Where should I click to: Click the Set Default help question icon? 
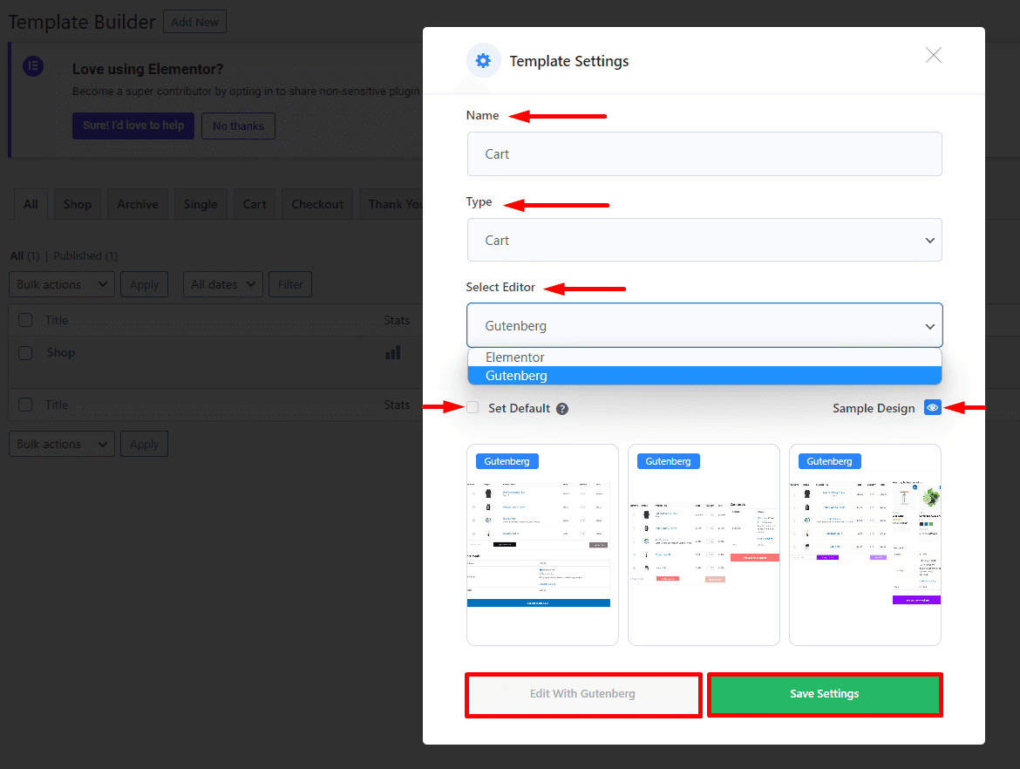pyautogui.click(x=562, y=409)
